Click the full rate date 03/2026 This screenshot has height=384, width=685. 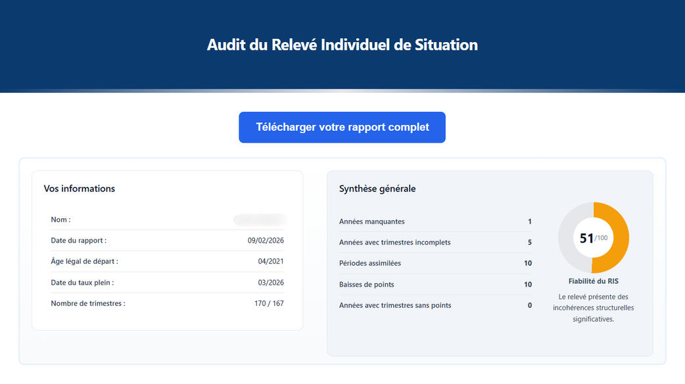coord(271,283)
